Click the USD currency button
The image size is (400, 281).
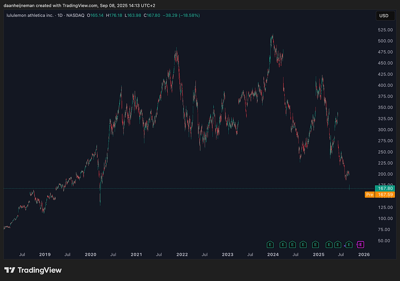[x=385, y=16]
